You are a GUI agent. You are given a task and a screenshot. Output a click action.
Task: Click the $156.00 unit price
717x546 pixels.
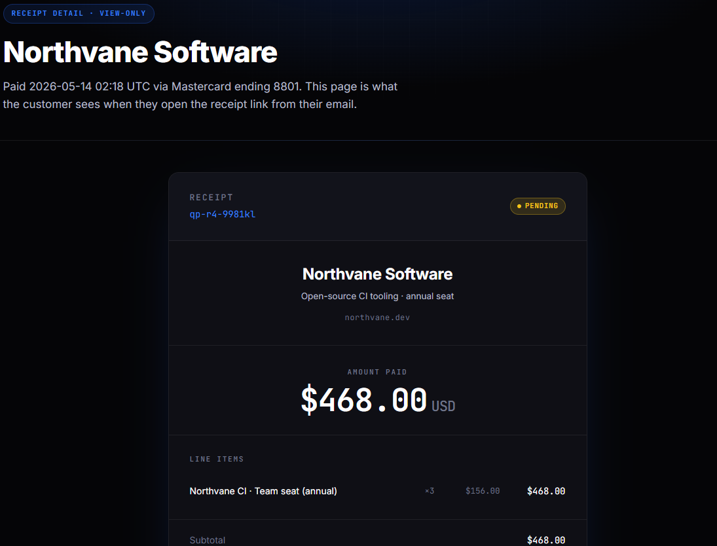coord(483,491)
